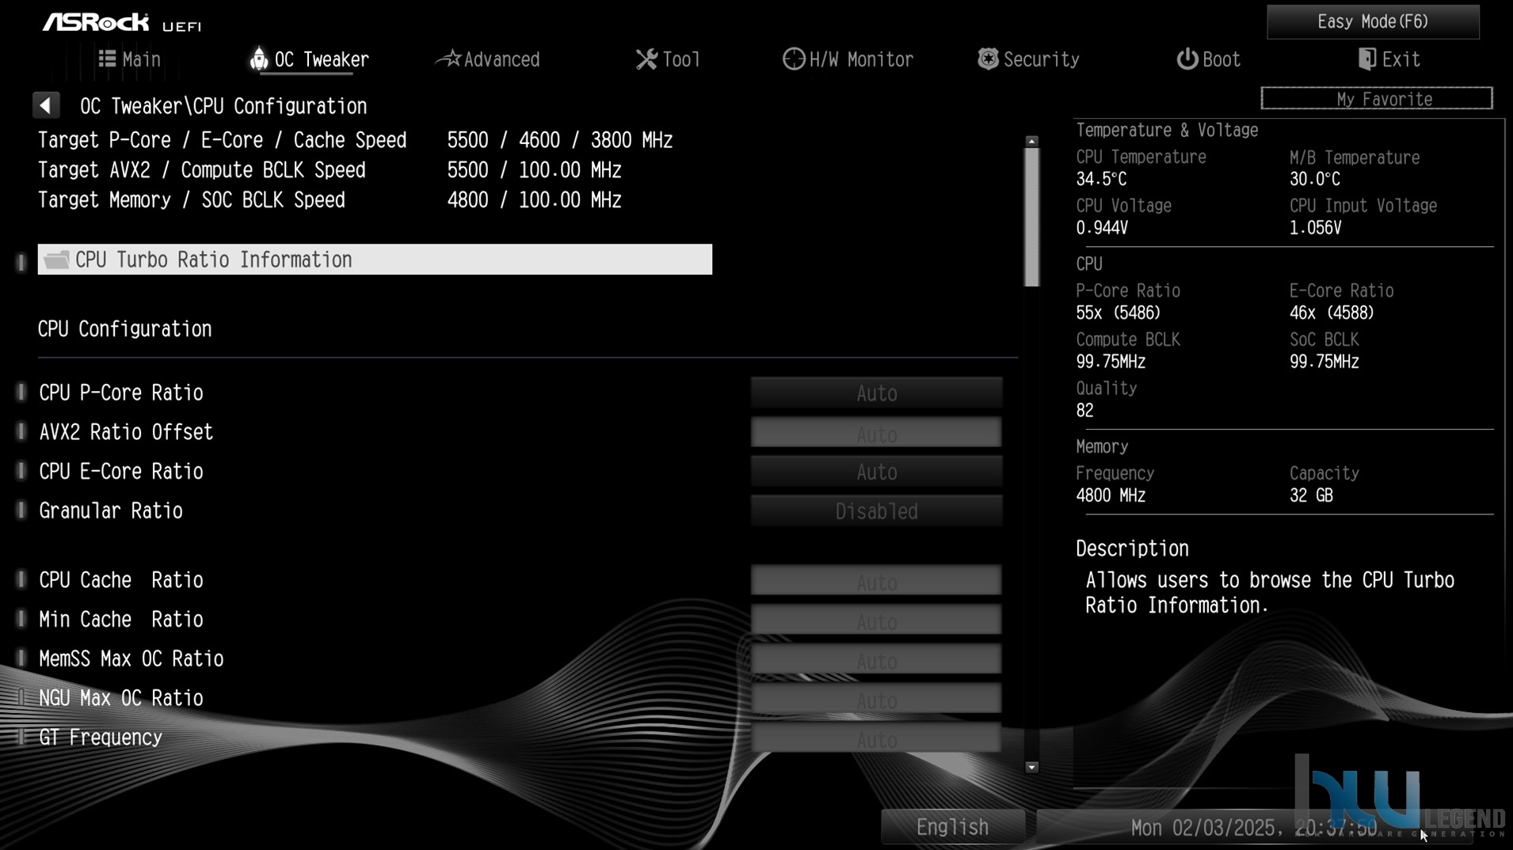The image size is (1513, 850).
Task: Click the H/W Monitor gauge icon
Action: pos(793,59)
